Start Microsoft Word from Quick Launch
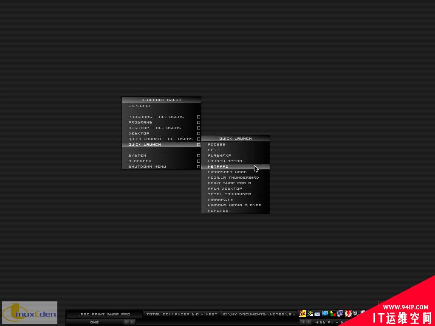This screenshot has height=326, width=435. point(235,172)
